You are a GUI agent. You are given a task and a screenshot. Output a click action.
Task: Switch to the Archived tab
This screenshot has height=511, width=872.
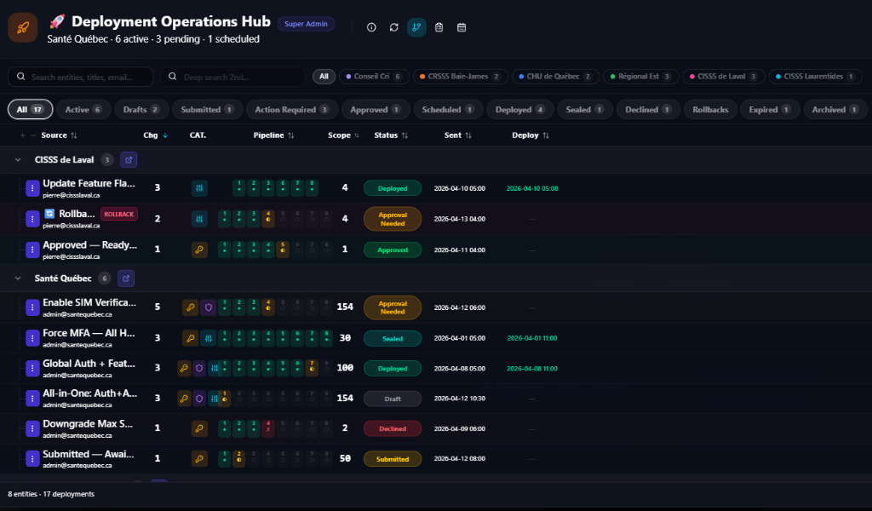pyautogui.click(x=835, y=110)
